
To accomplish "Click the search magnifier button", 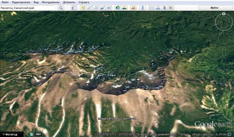I will (x=61, y=8).
